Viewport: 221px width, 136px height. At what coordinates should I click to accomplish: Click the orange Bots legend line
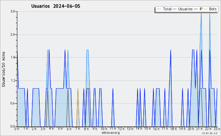(x=206, y=9)
